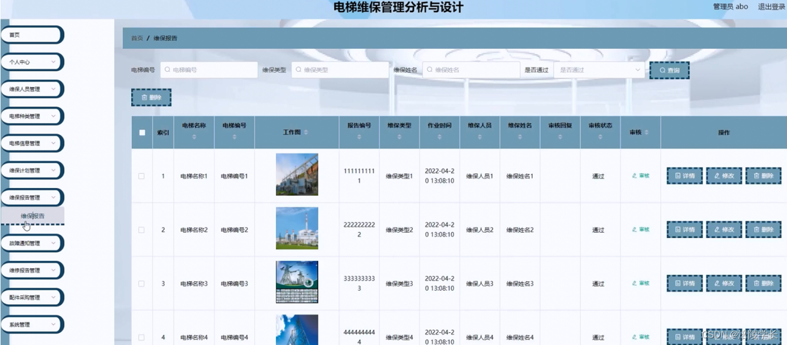Focus the 维保类型 search input
The image size is (787, 345).
coord(340,70)
